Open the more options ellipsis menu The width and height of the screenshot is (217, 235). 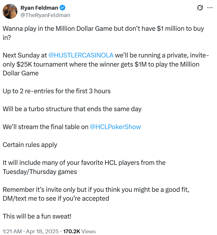(210, 8)
